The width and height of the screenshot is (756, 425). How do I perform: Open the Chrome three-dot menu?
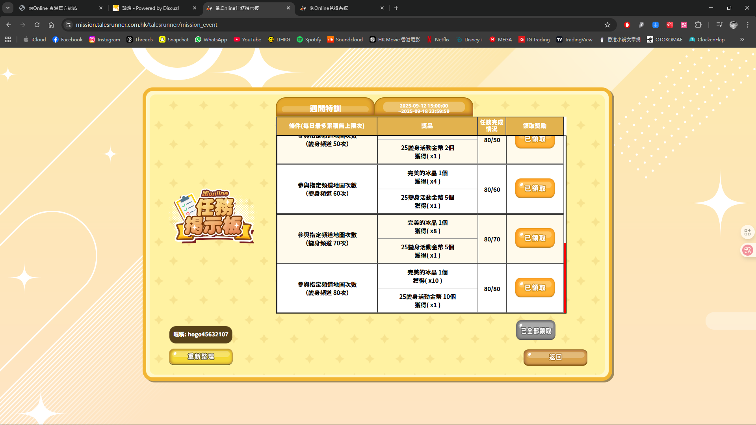(x=747, y=25)
